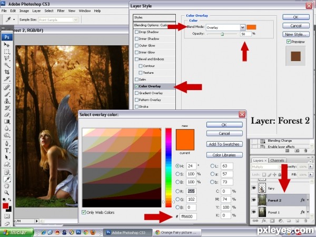Select the Eraser tool

click(7, 115)
